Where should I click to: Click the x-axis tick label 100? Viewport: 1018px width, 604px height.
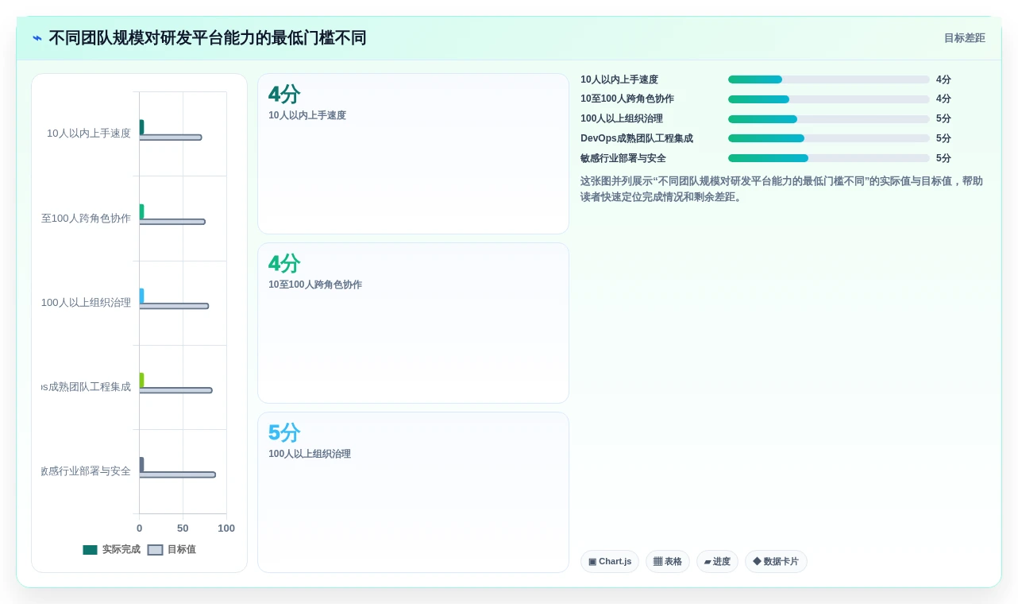click(226, 528)
